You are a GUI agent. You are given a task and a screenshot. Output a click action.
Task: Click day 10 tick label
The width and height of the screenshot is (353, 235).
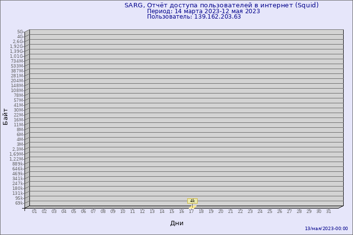tap(123, 211)
